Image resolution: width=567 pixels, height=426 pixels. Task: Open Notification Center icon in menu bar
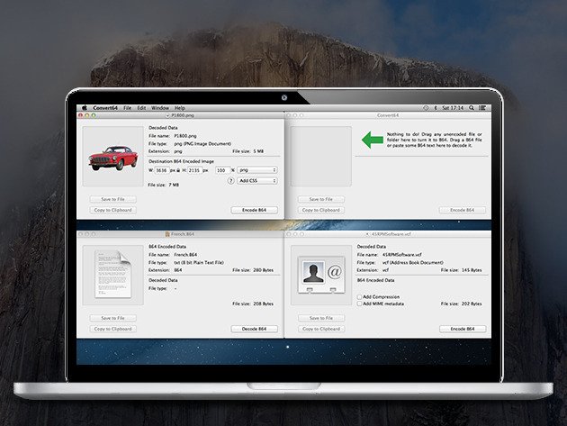click(x=483, y=107)
